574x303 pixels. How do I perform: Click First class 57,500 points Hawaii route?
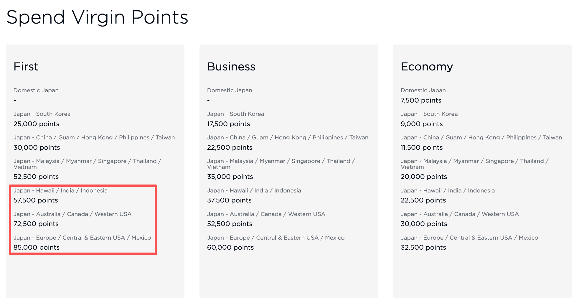(36, 200)
